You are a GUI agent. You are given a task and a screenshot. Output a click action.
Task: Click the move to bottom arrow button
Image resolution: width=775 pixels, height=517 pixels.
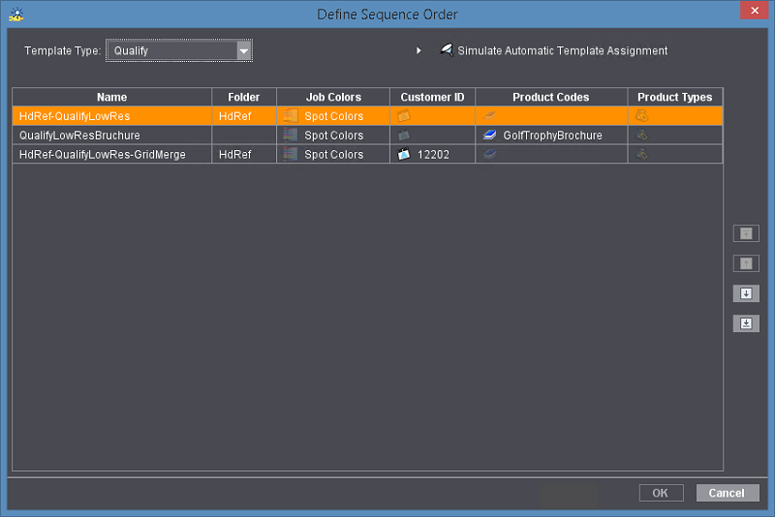(745, 323)
